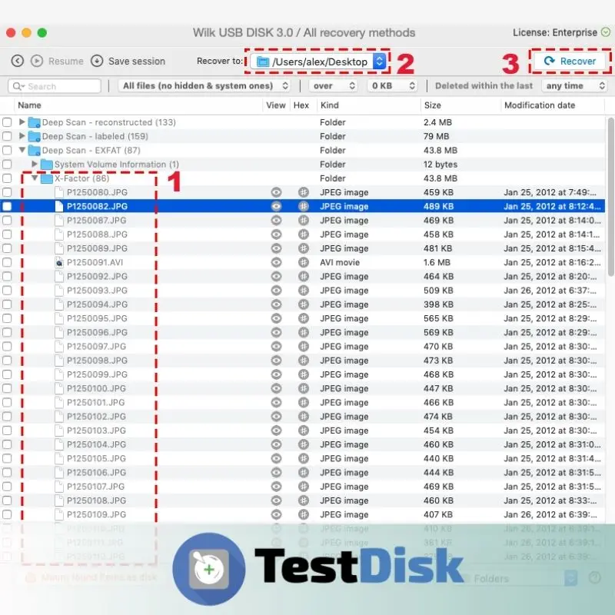
Task: Open the 'any time' deleted filter dropdown
Action: (x=573, y=86)
